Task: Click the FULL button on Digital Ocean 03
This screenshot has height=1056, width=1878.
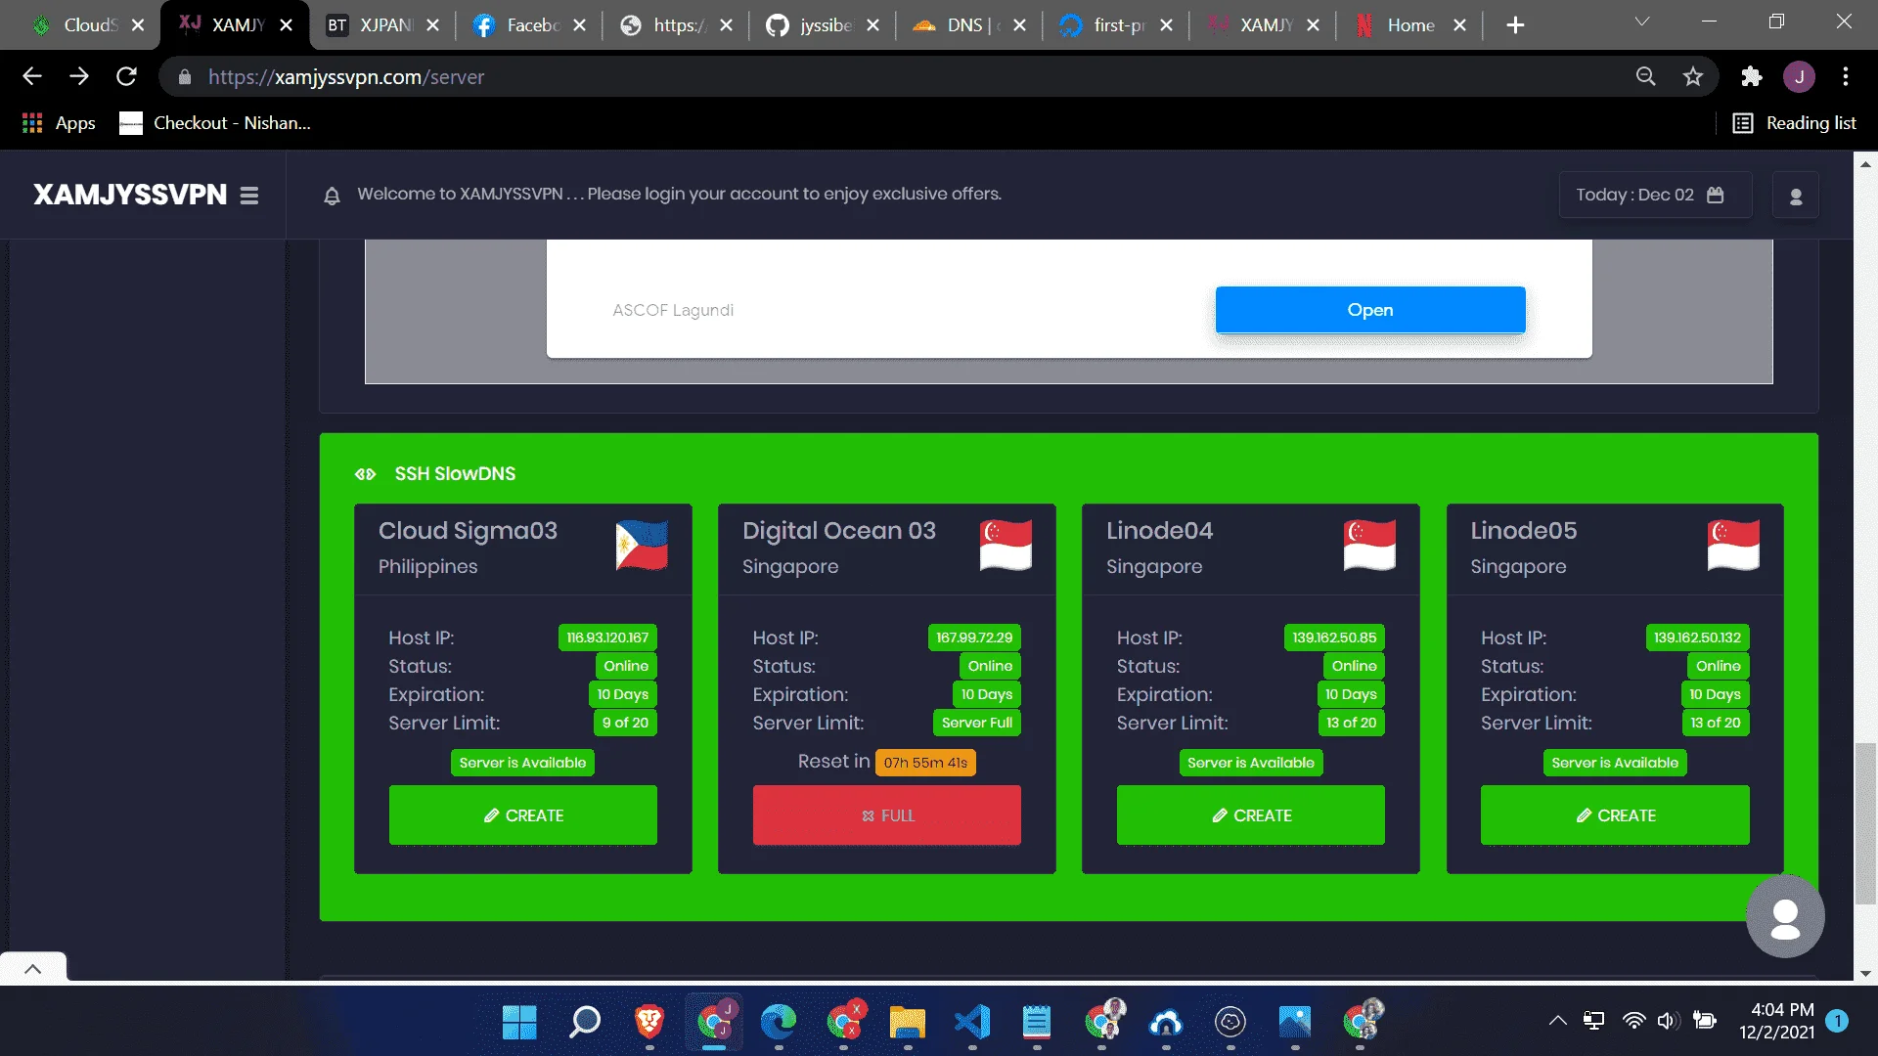Action: [887, 815]
